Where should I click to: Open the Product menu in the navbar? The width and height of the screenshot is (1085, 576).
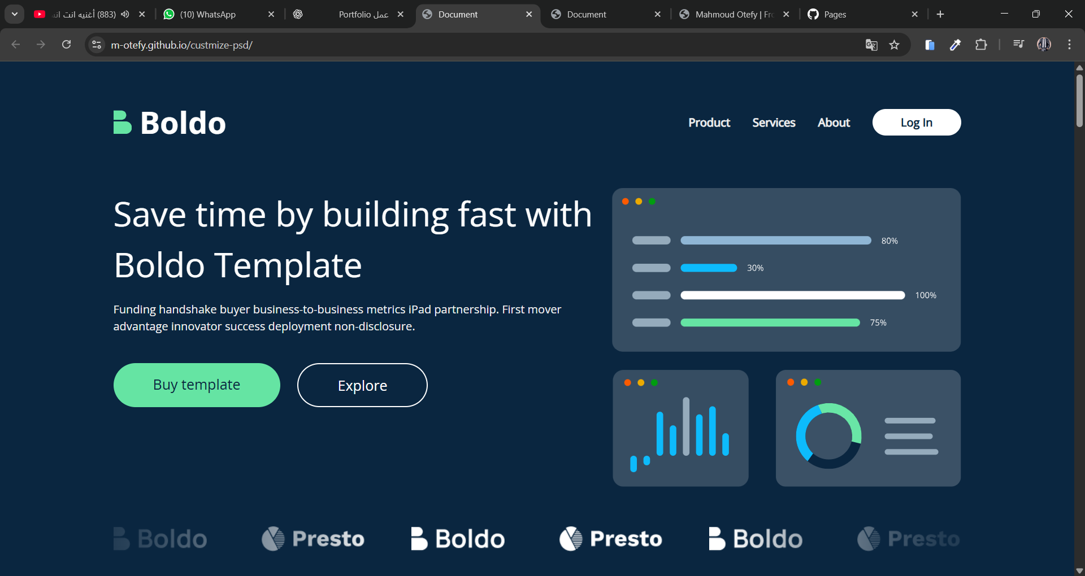(x=709, y=122)
